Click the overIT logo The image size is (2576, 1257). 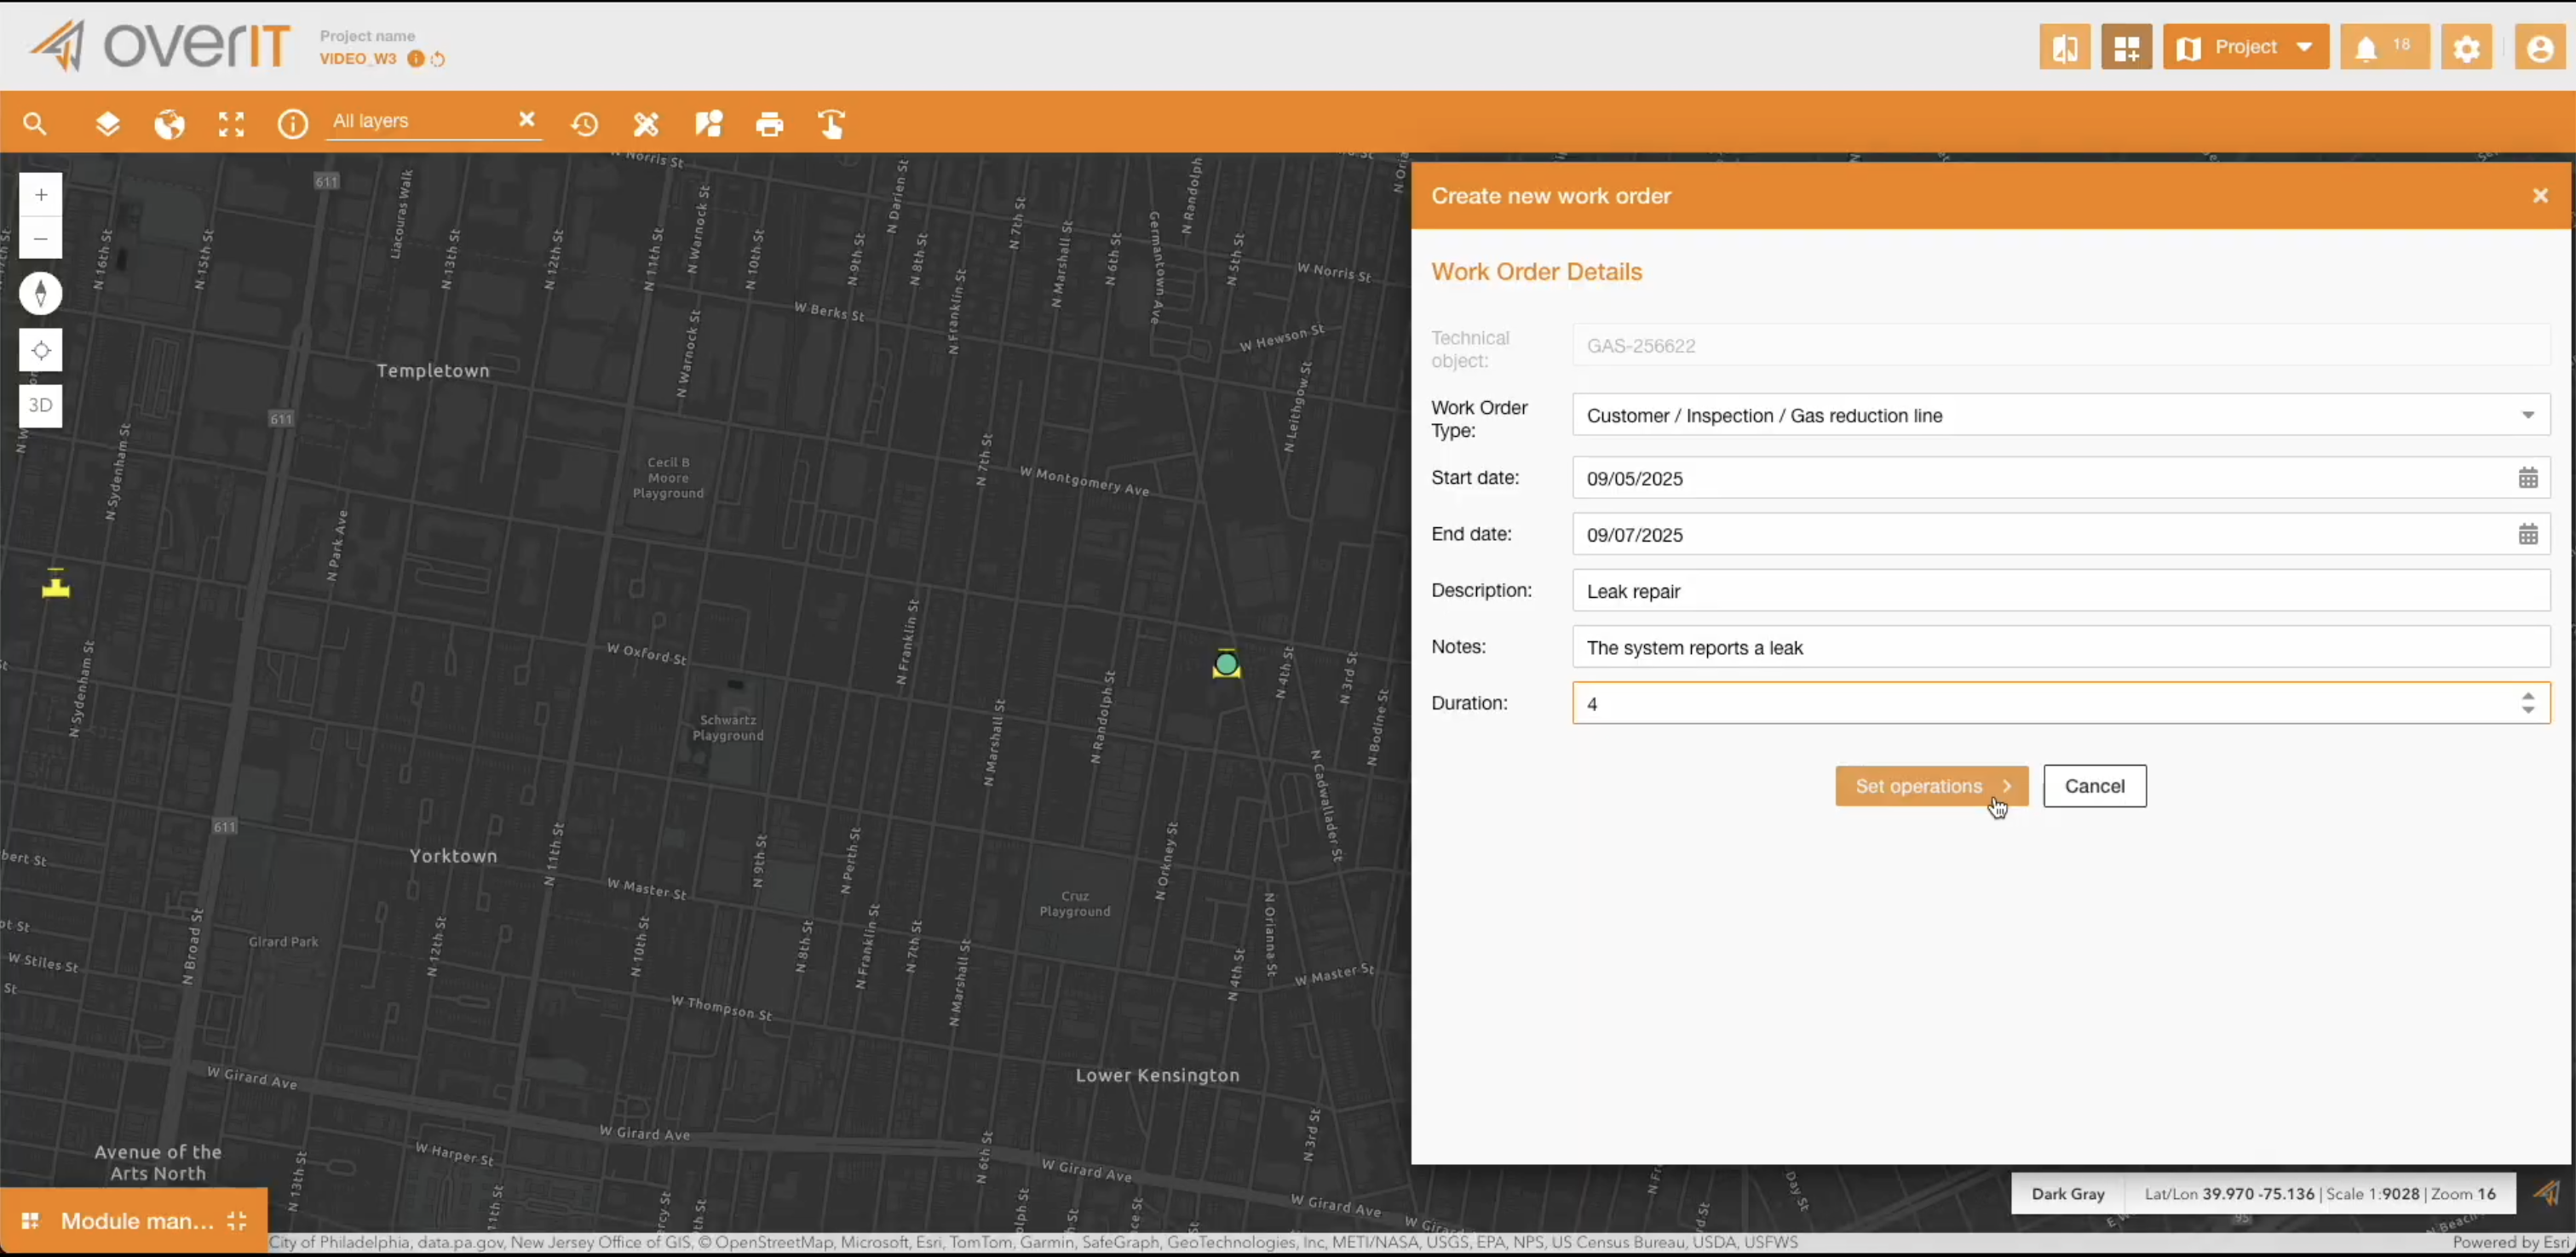pyautogui.click(x=160, y=46)
